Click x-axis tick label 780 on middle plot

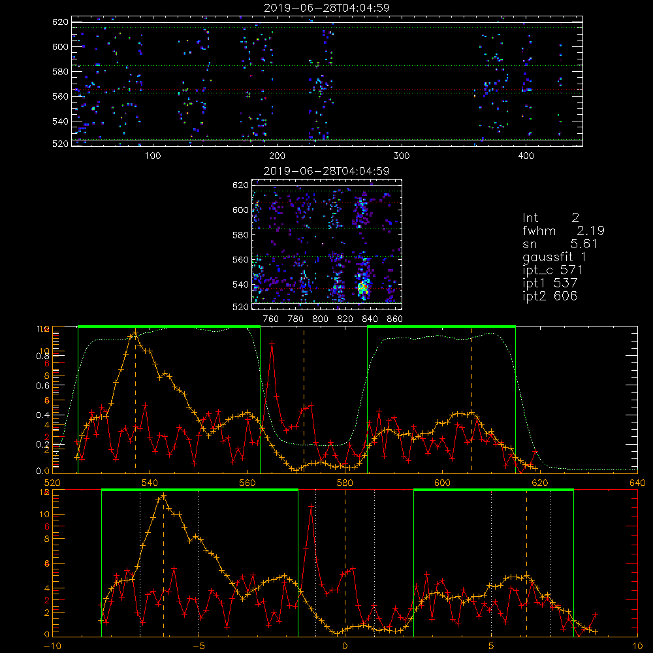coord(296,319)
